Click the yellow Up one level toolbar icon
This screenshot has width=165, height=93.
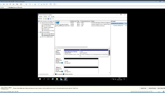tap(44, 19)
